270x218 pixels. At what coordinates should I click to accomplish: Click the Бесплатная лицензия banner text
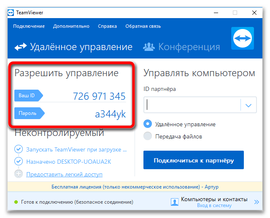(x=135, y=187)
